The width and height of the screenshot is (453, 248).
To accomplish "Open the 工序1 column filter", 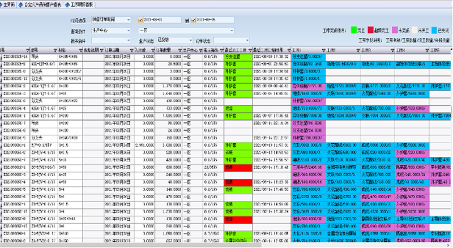I will (323, 50).
